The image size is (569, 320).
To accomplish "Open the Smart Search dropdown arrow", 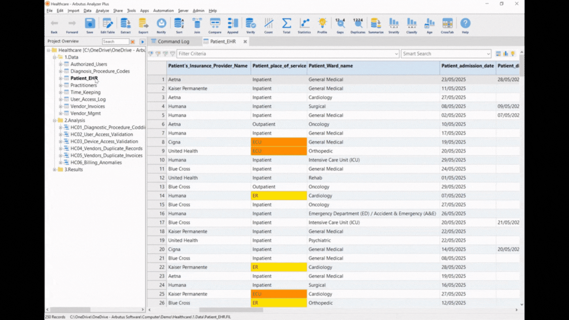I will tap(488, 54).
